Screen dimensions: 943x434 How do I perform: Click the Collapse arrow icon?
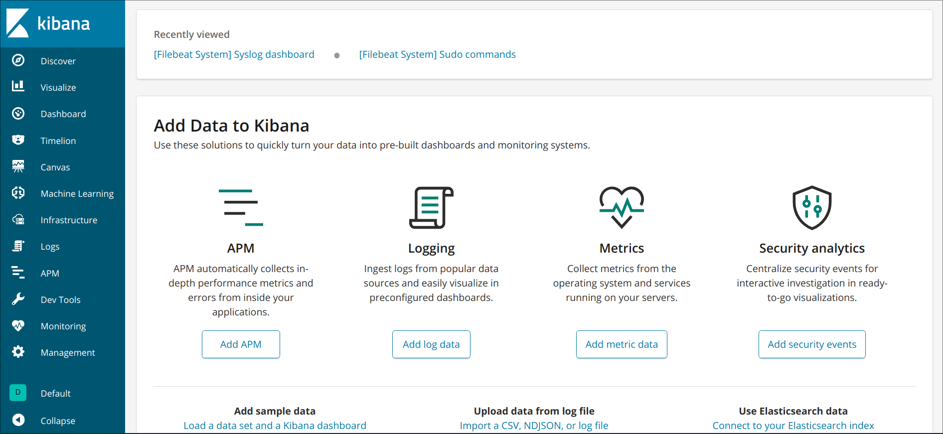(18, 420)
